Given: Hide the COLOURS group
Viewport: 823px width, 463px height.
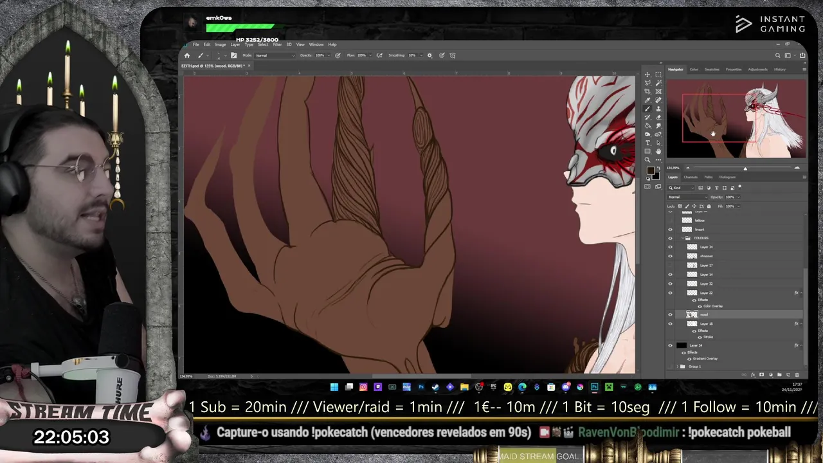Looking at the screenshot, I should (x=670, y=238).
